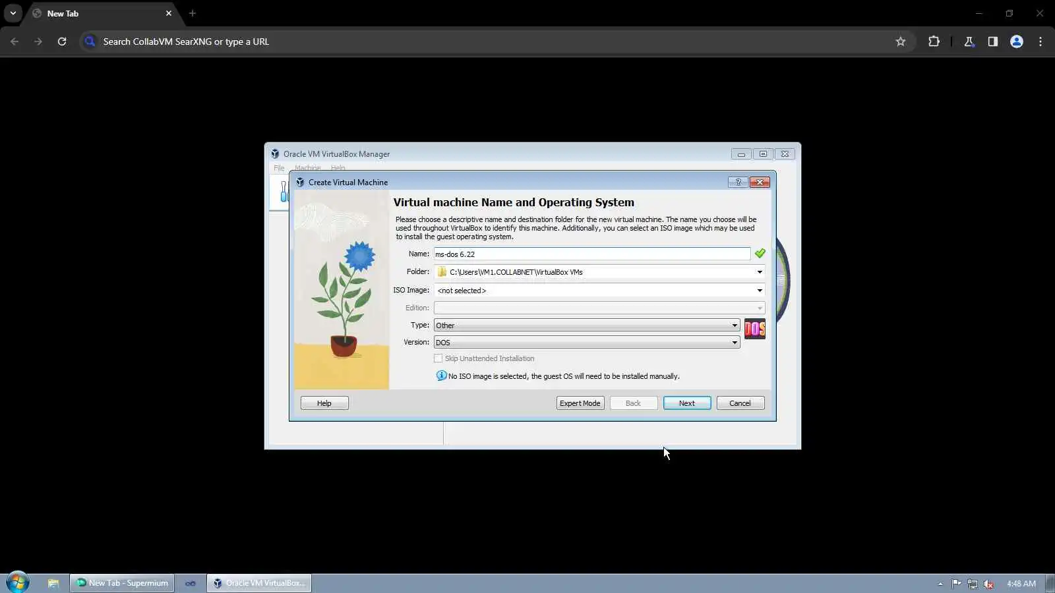The height and width of the screenshot is (593, 1055).
Task: Click the browser back arrow
Action: [x=15, y=42]
